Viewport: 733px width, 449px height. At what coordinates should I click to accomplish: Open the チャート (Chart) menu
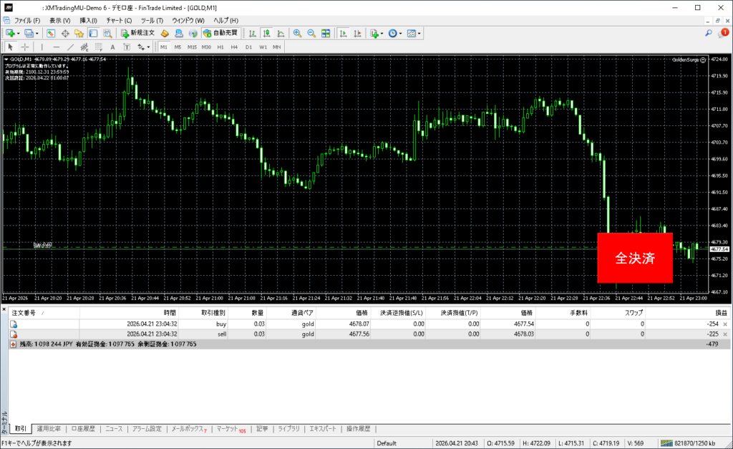118,20
